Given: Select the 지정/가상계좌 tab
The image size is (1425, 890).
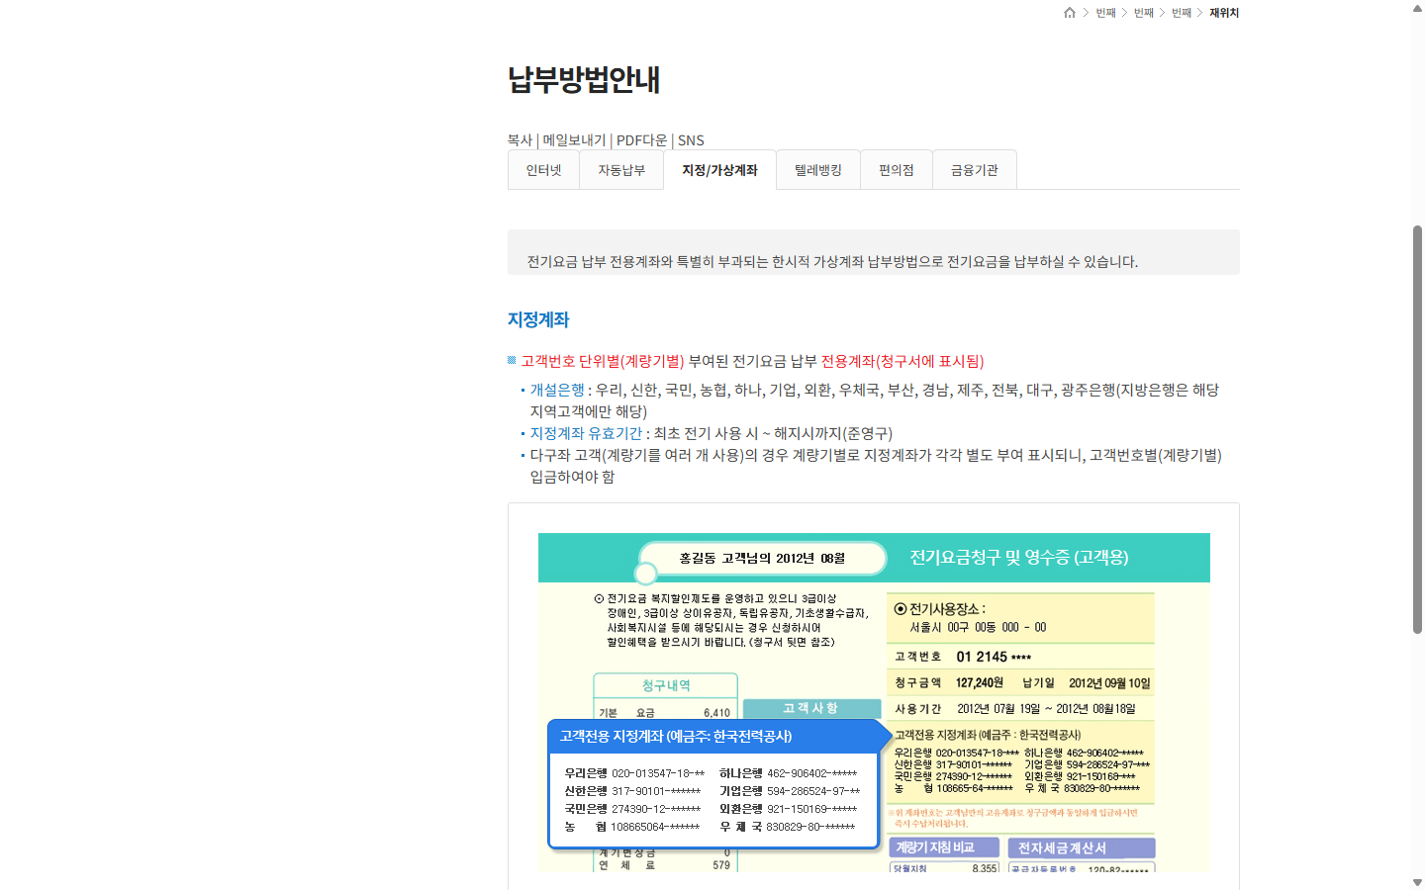Looking at the screenshot, I should pyautogui.click(x=719, y=170).
